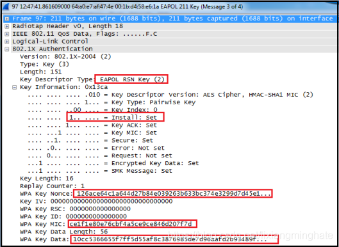Screen dimensions: 339x247
Task: Select the Key ACK: Set flag line
Action: click(x=92, y=125)
